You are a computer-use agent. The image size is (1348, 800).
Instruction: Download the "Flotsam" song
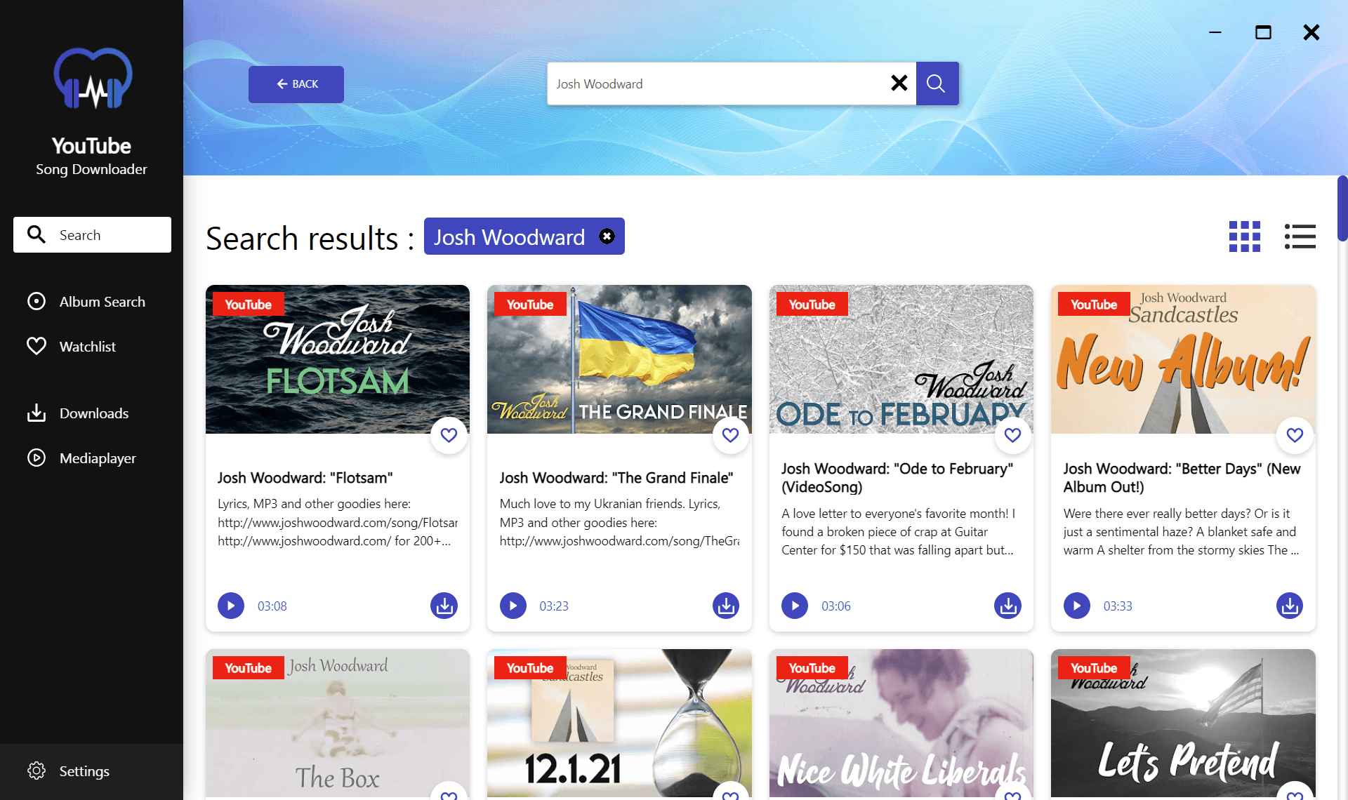coord(444,606)
